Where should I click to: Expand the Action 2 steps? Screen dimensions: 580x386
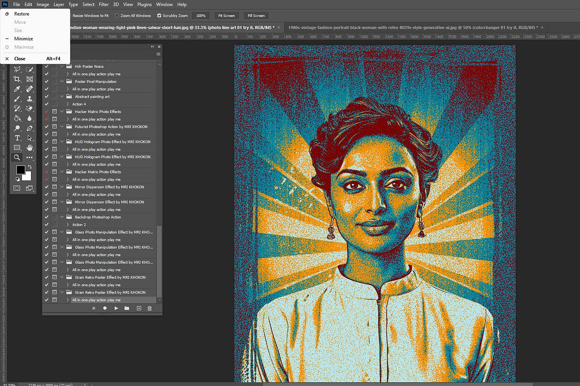[68, 225]
